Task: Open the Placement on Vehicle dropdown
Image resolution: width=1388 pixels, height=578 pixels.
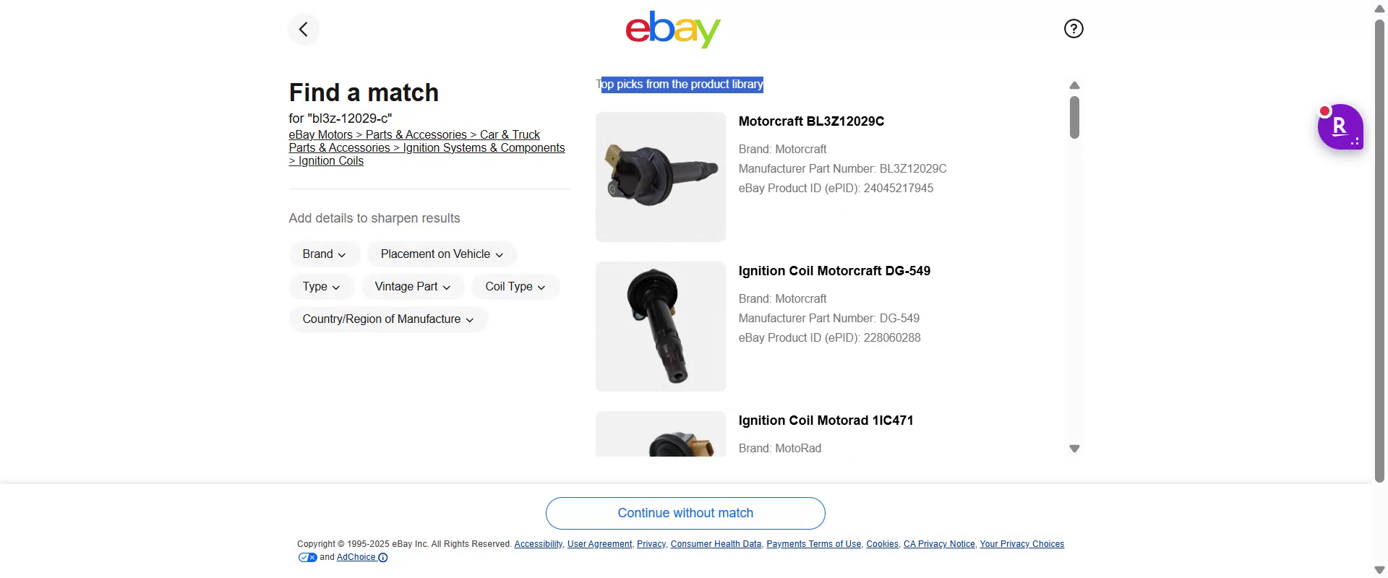Action: point(442,254)
